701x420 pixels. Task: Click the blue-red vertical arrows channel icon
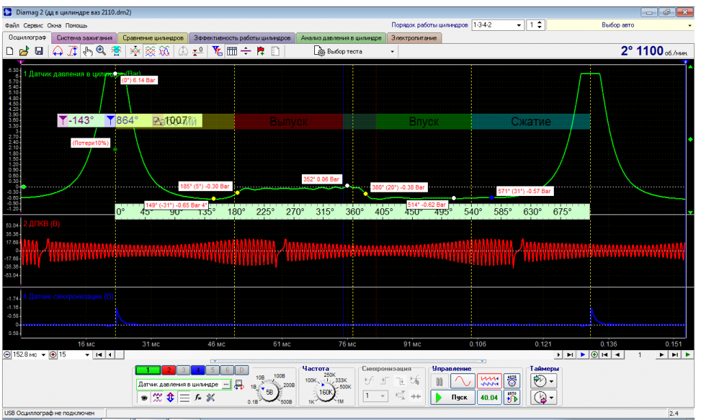[170, 397]
